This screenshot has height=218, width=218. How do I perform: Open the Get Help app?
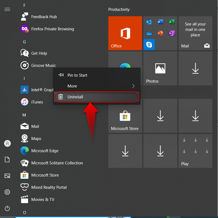(x=34, y=53)
